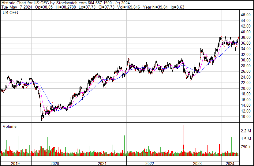This screenshot has height=166, width=254.
Task: Click the 10.00 price axis label
Action: [x=245, y=117]
